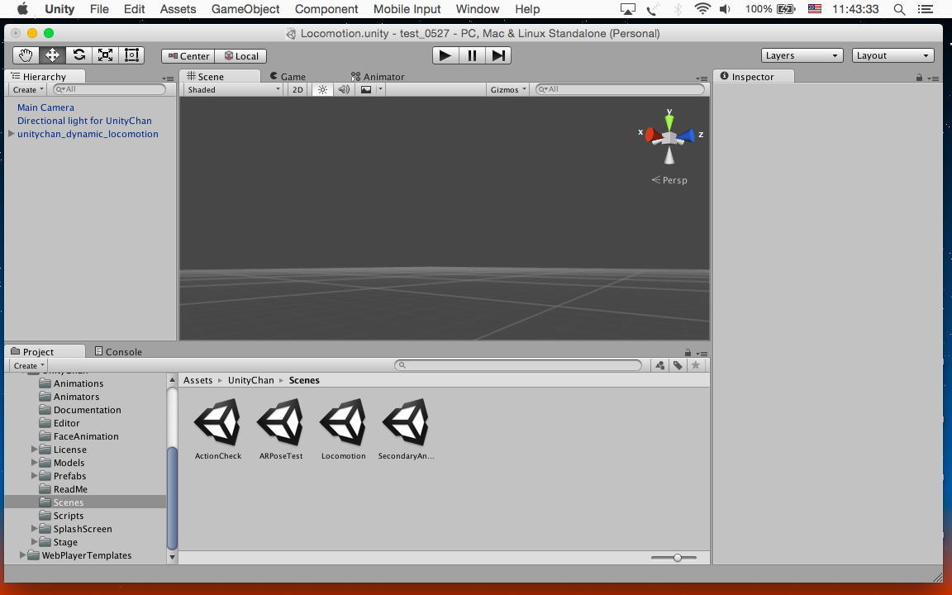Click the blue Z axis cone

point(685,136)
